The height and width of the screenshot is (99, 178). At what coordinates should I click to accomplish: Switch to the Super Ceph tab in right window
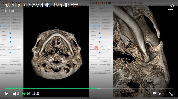click(158, 5)
